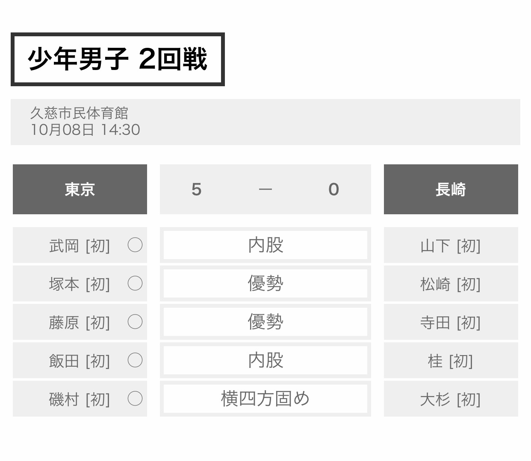Click the win circle beside 藤原

135,322
